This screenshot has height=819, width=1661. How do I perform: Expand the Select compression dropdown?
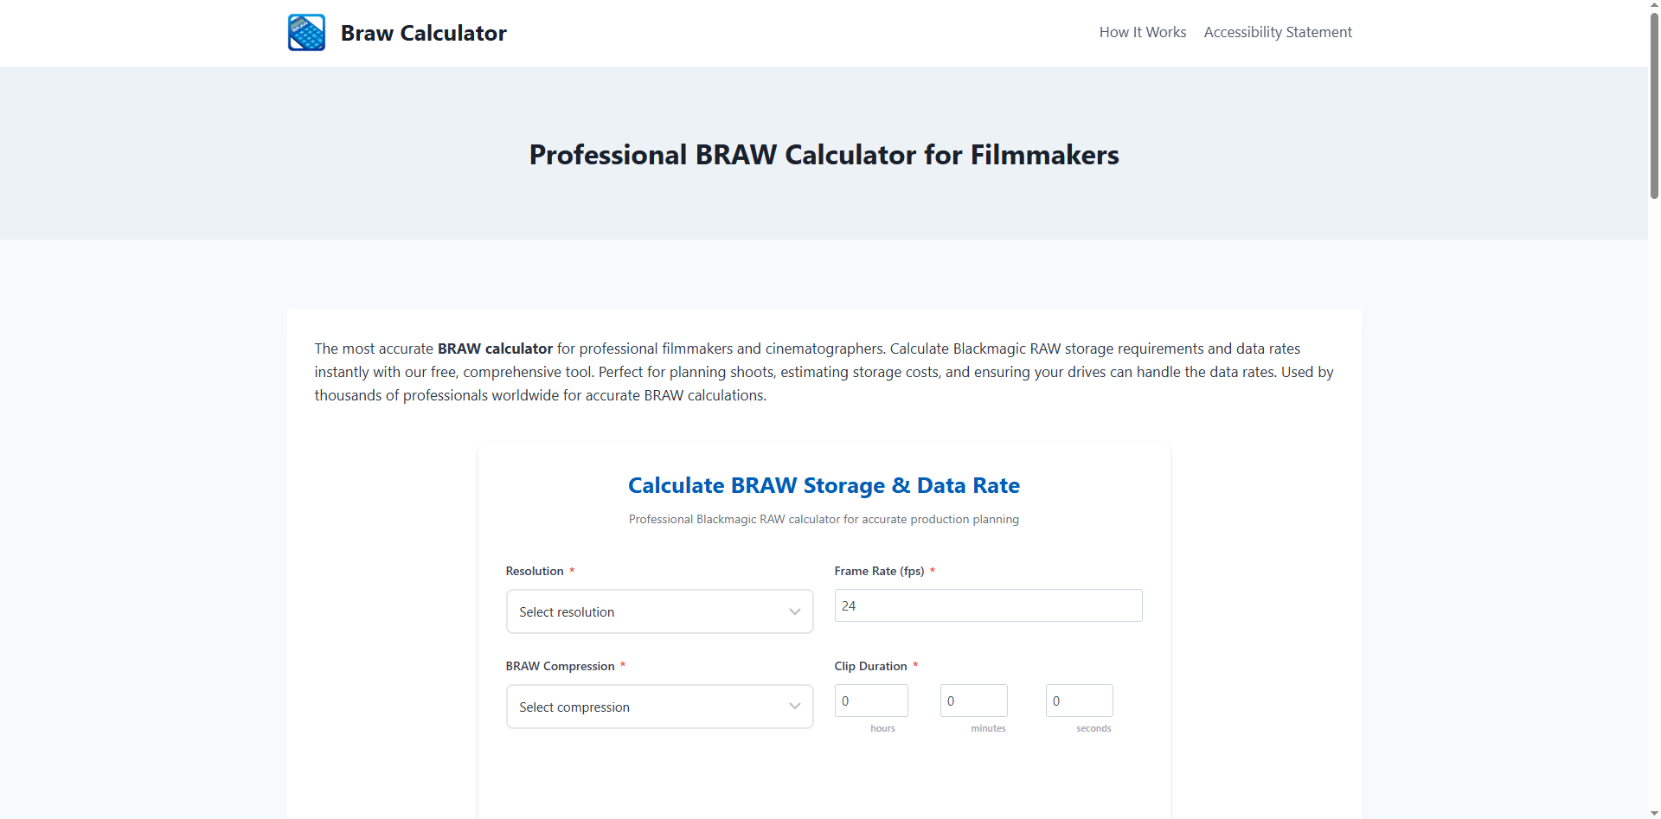(x=659, y=707)
